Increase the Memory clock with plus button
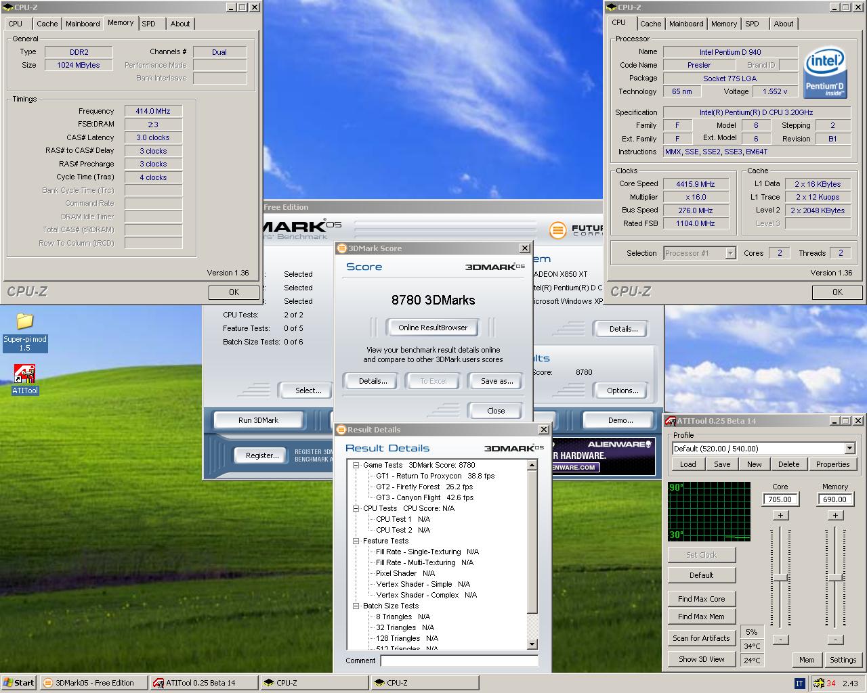Viewport: 867px width, 693px height. [x=835, y=515]
